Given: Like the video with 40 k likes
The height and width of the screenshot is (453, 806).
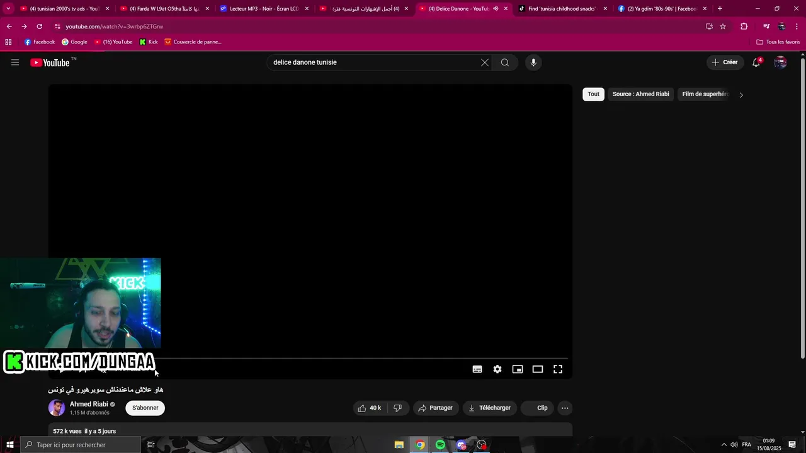Looking at the screenshot, I should click(370, 408).
